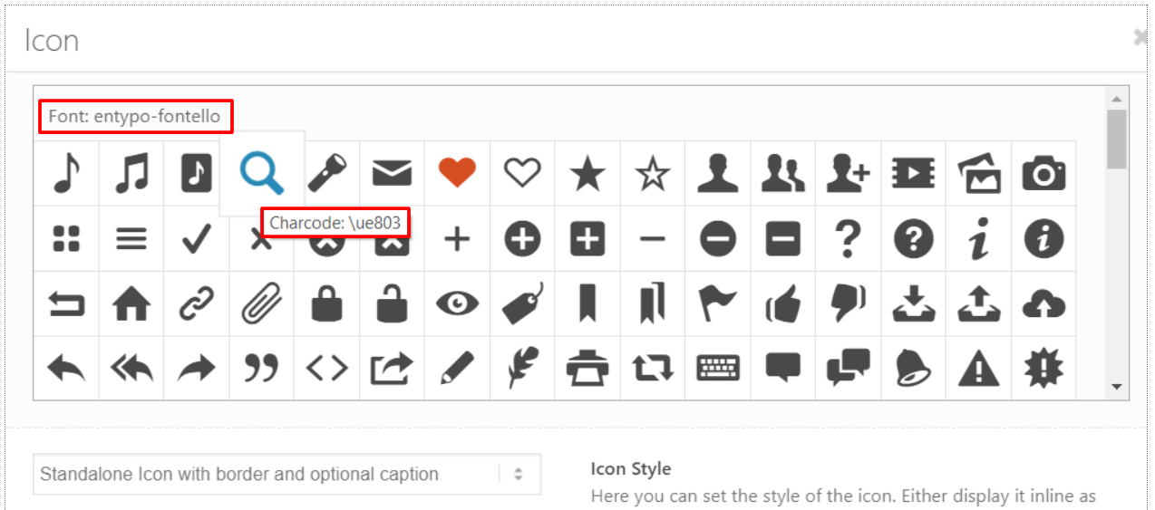The height and width of the screenshot is (510, 1155).
Task: Pick the filled star icon
Action: pos(587,172)
